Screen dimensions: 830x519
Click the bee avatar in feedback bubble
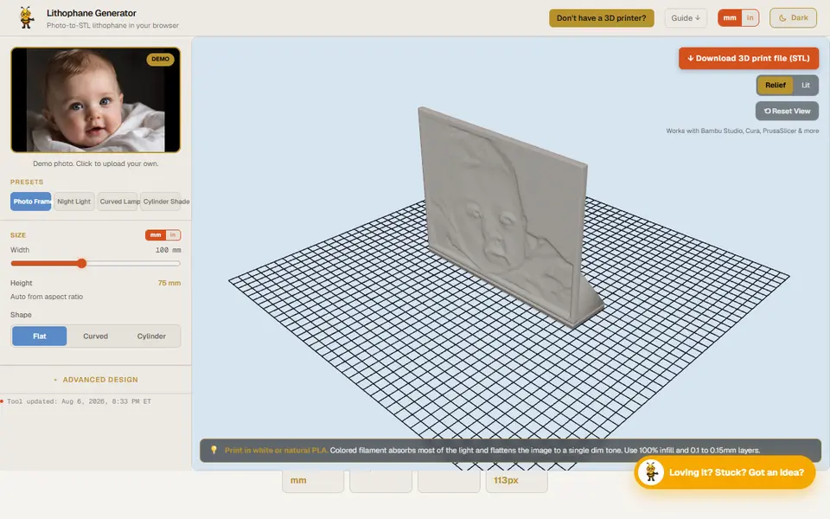(650, 472)
